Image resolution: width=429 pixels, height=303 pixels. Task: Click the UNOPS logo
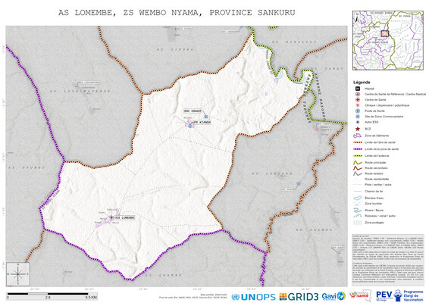click(x=254, y=297)
